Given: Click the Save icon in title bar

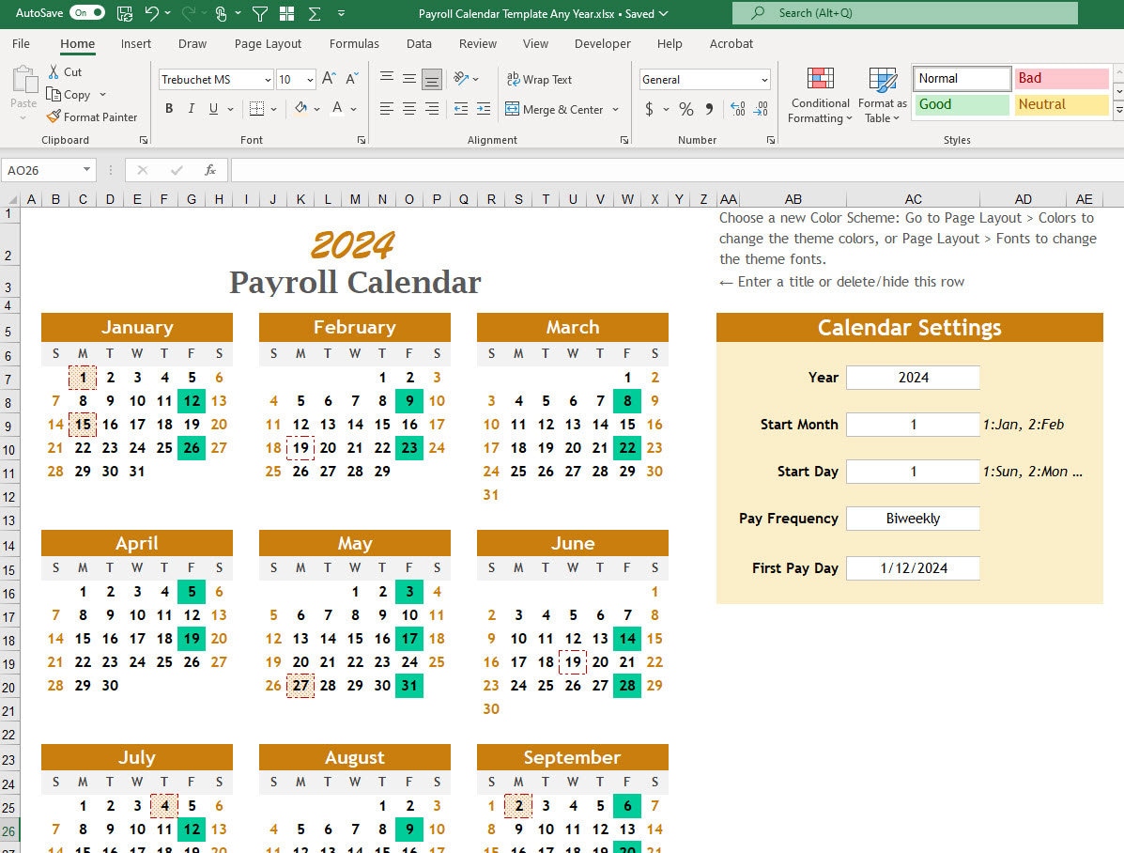Looking at the screenshot, I should 125,13.
